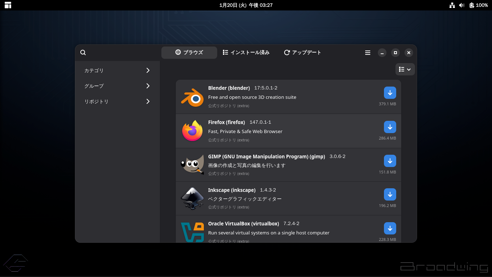This screenshot has height=277, width=492.
Task: Click the 286.4 MB size label
Action: [387, 138]
